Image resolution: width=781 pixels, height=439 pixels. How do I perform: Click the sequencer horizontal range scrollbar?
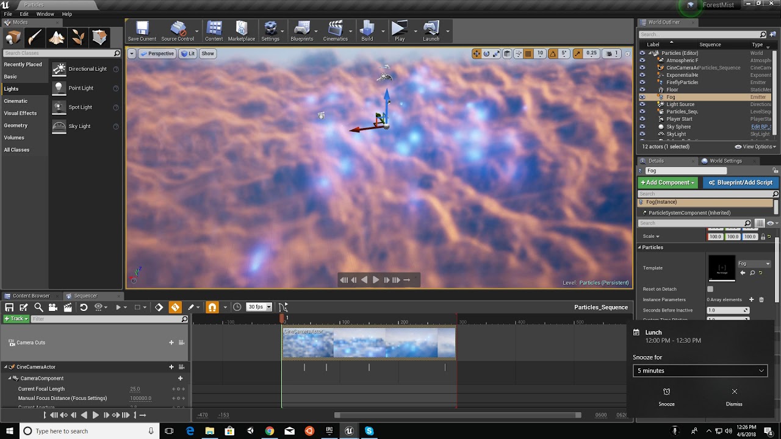click(458, 415)
